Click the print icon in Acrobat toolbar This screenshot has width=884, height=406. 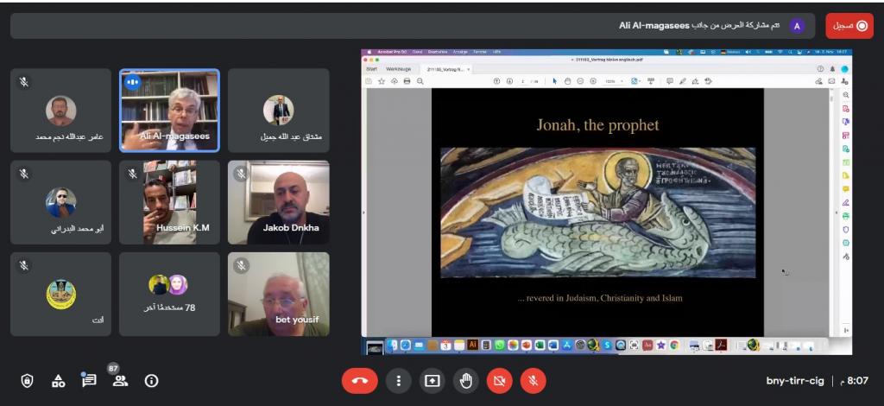(x=406, y=81)
